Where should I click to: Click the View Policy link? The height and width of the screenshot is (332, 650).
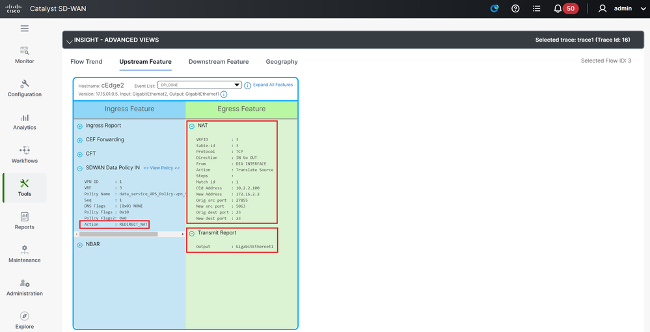(x=161, y=168)
